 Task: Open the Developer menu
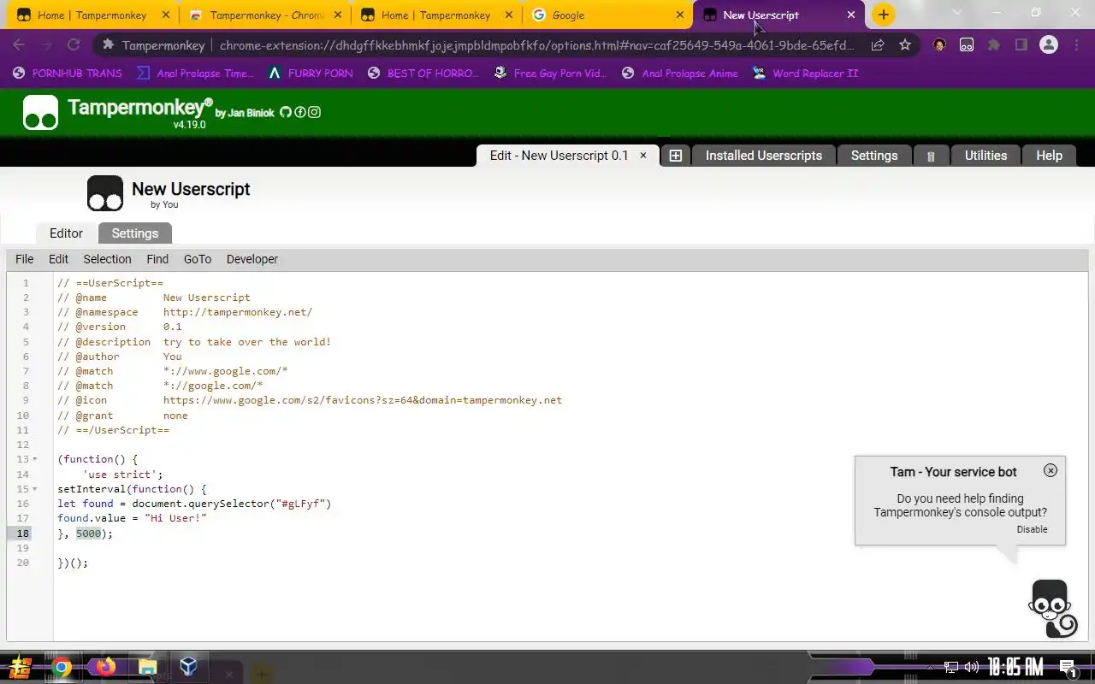[252, 259]
